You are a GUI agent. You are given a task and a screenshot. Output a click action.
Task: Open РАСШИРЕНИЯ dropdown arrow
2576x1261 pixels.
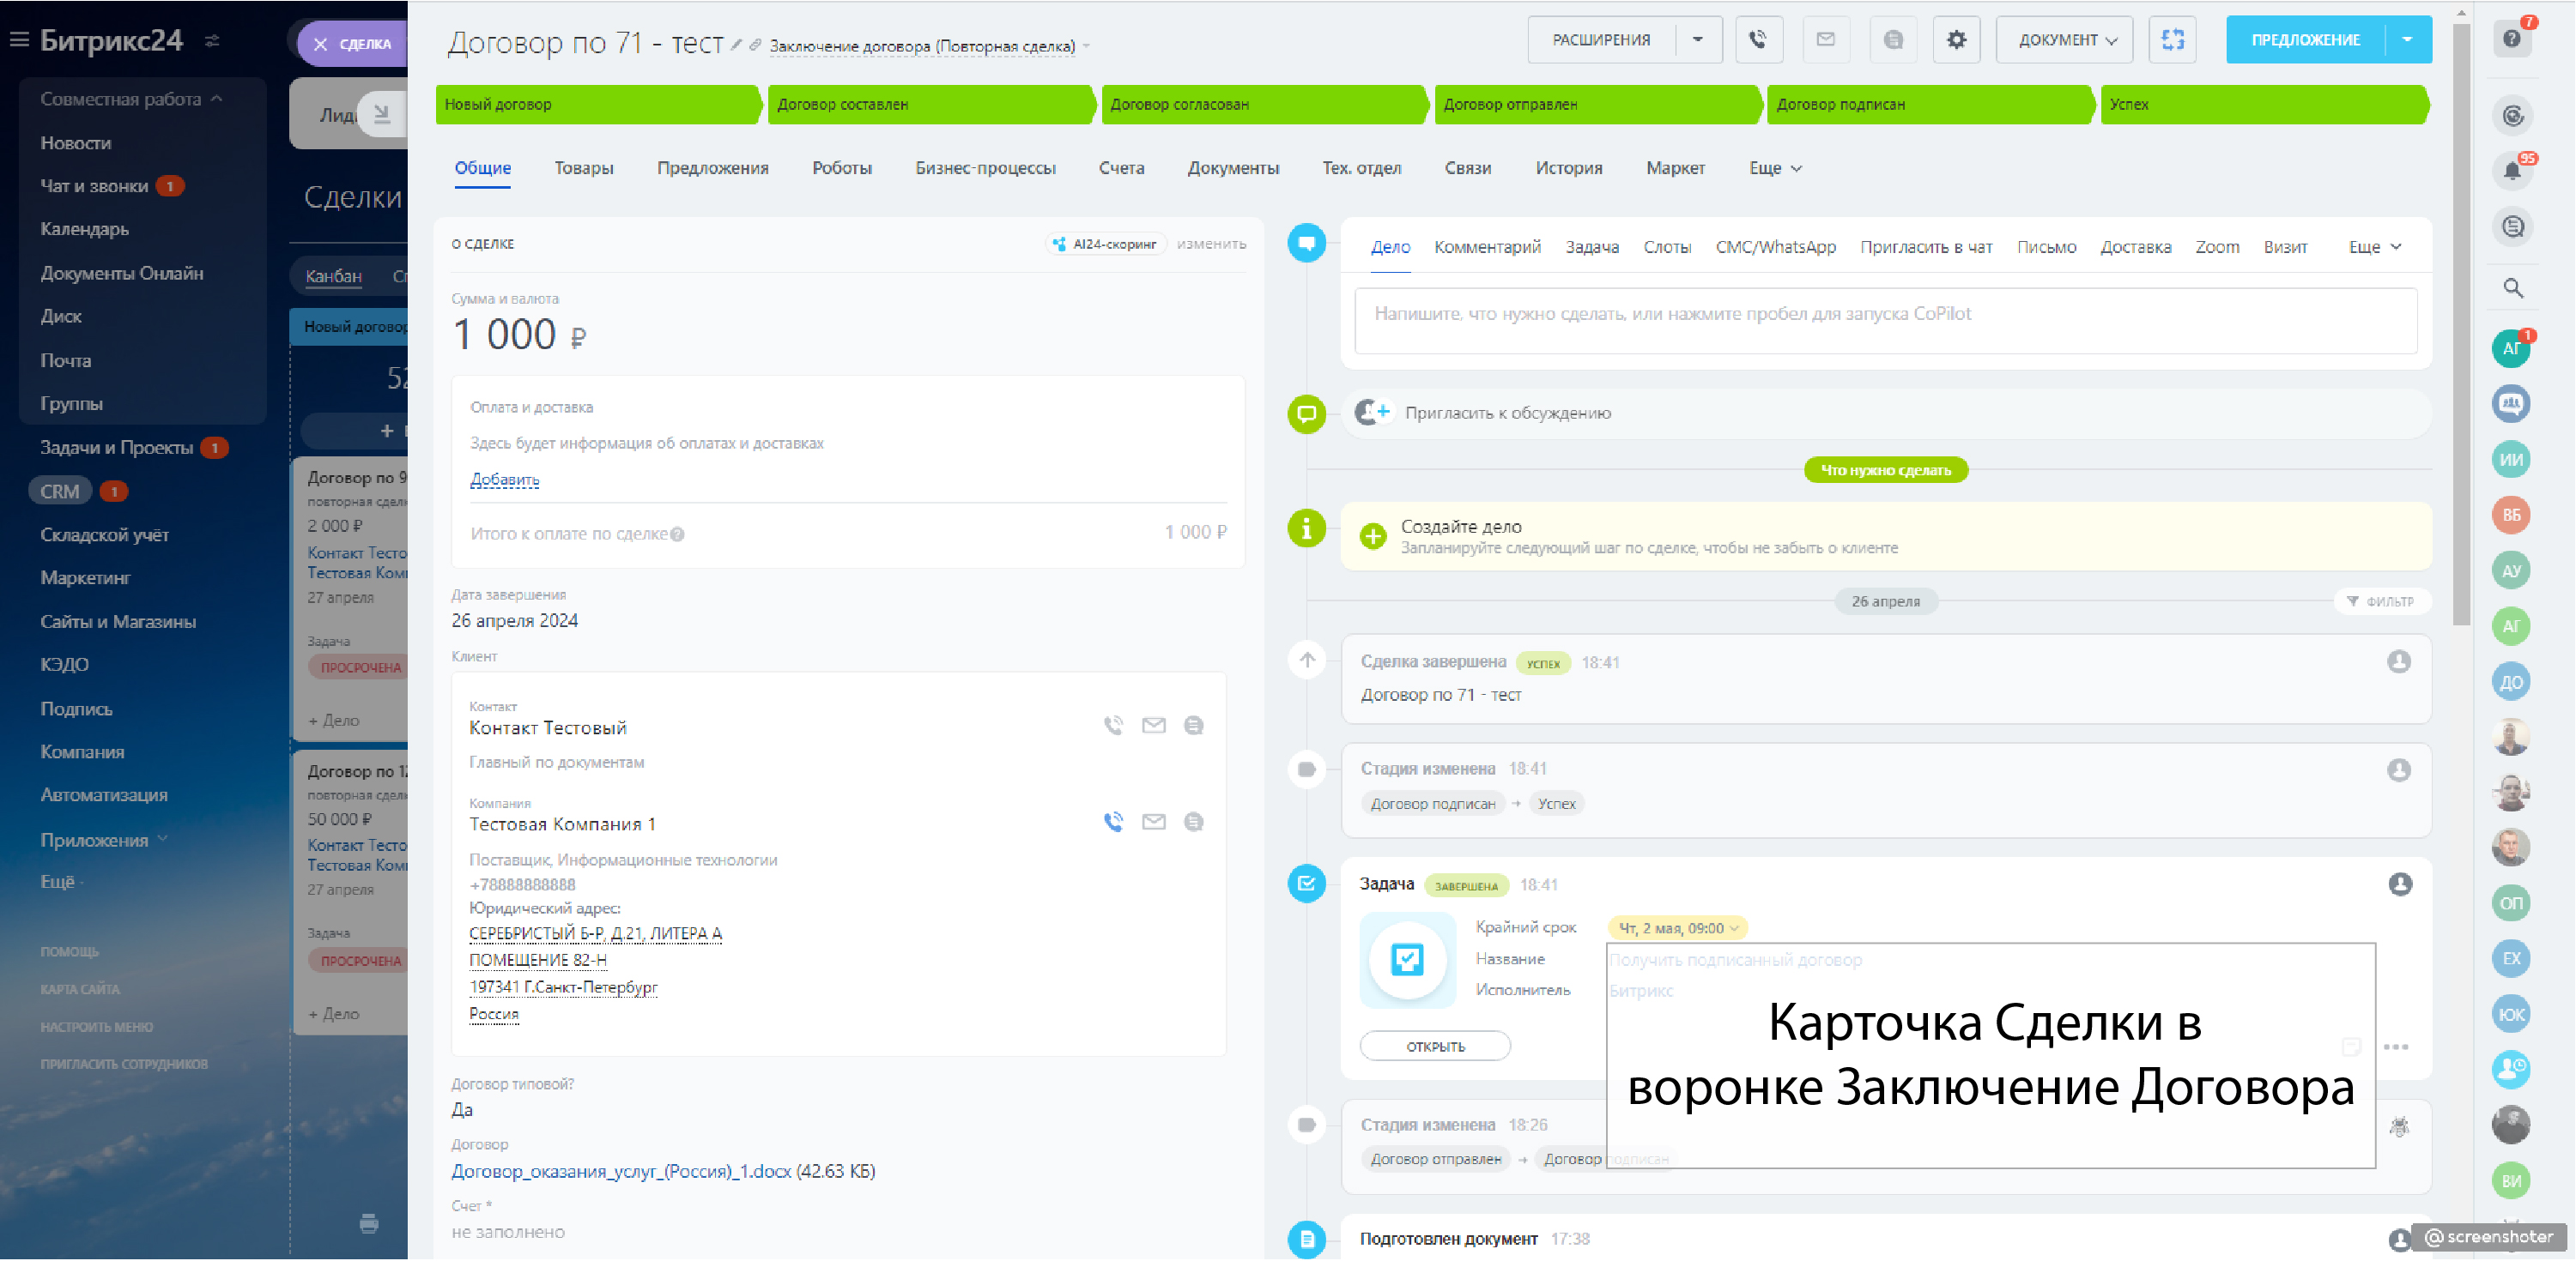[x=1697, y=40]
